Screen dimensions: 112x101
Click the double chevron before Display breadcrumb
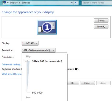[8, 3]
